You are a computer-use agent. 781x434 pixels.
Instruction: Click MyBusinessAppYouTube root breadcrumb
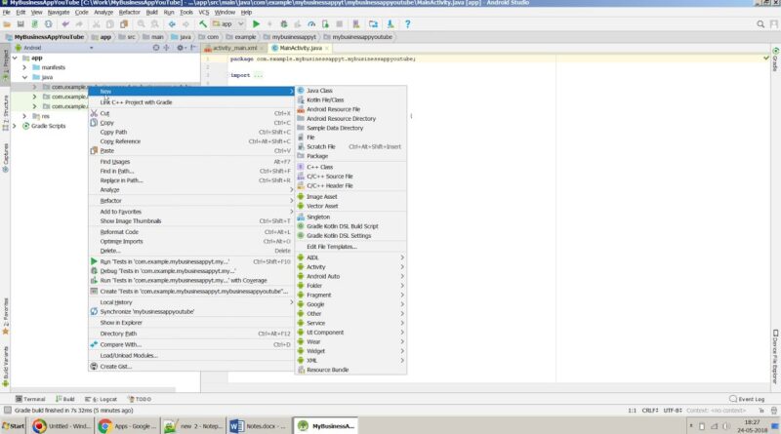click(44, 37)
